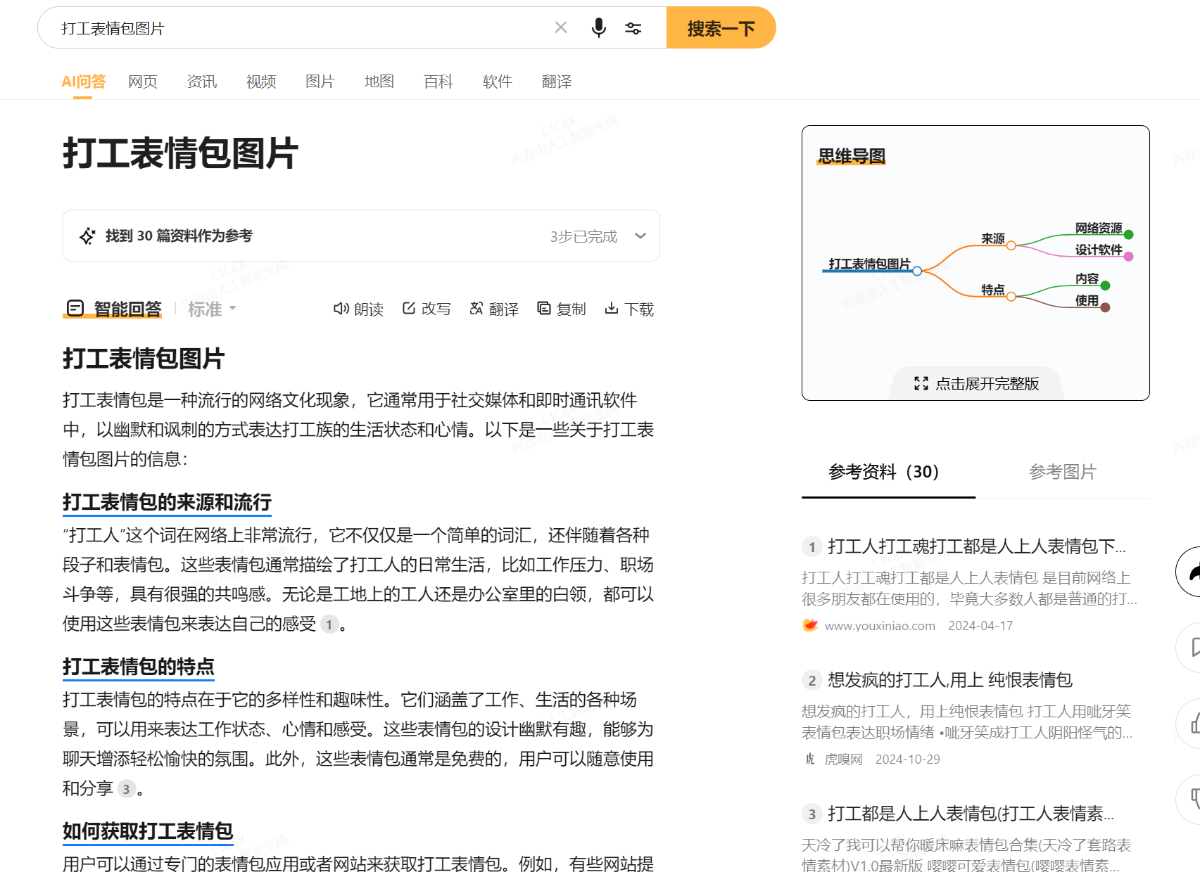Viewport: 1200px width, 872px height.
Task: Open reference 打工人打工魂打工都是人上人表情包下
Action: click(x=977, y=546)
